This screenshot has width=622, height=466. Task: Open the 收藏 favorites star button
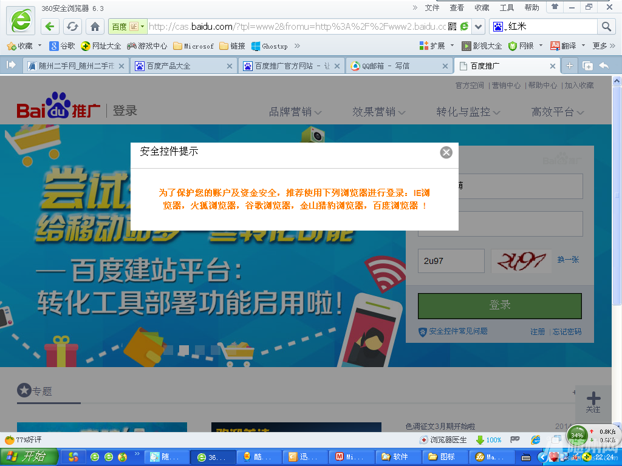pos(20,46)
